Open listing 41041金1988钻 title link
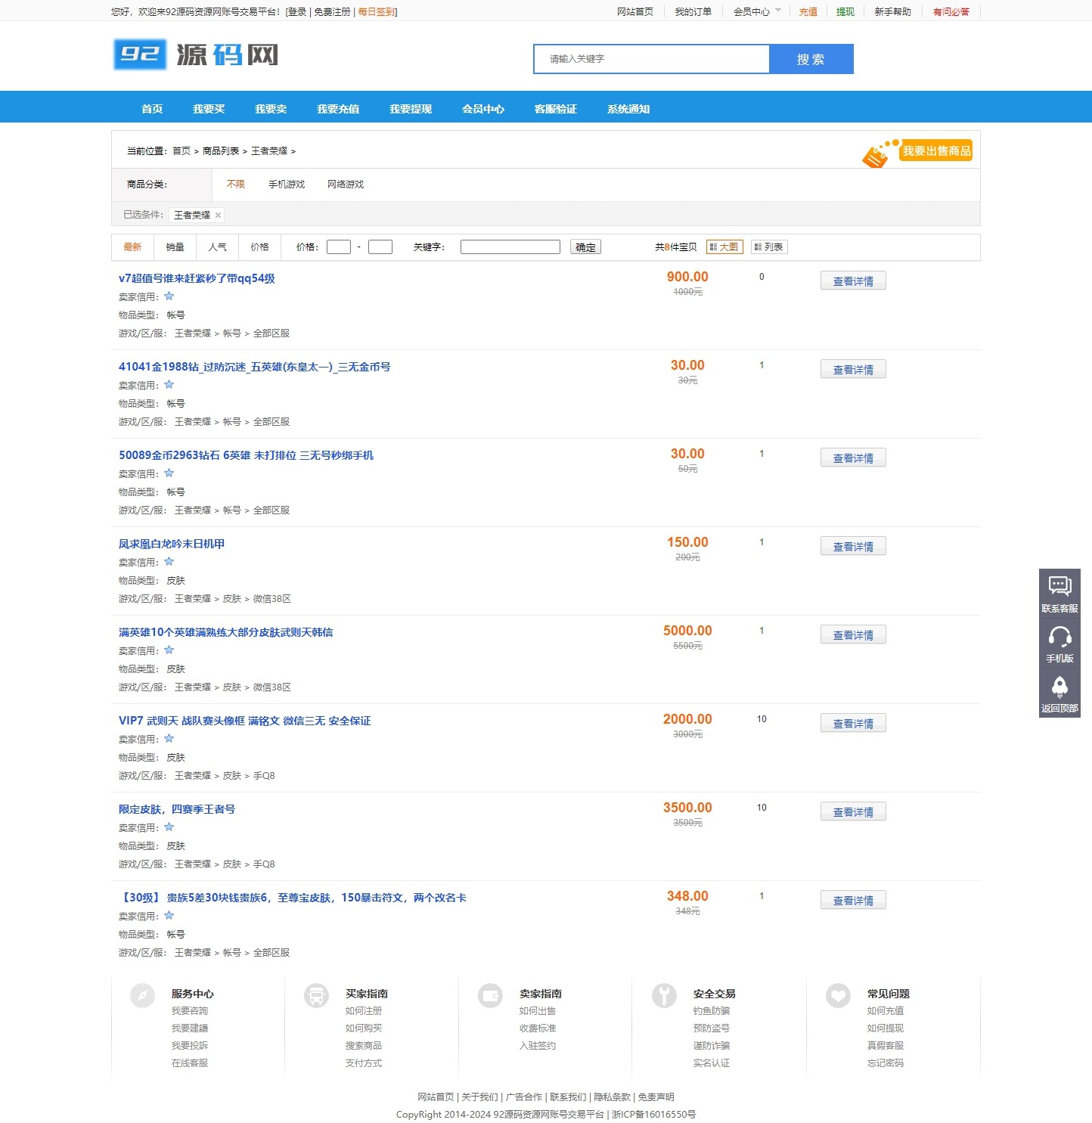1092x1123 pixels. coord(254,367)
